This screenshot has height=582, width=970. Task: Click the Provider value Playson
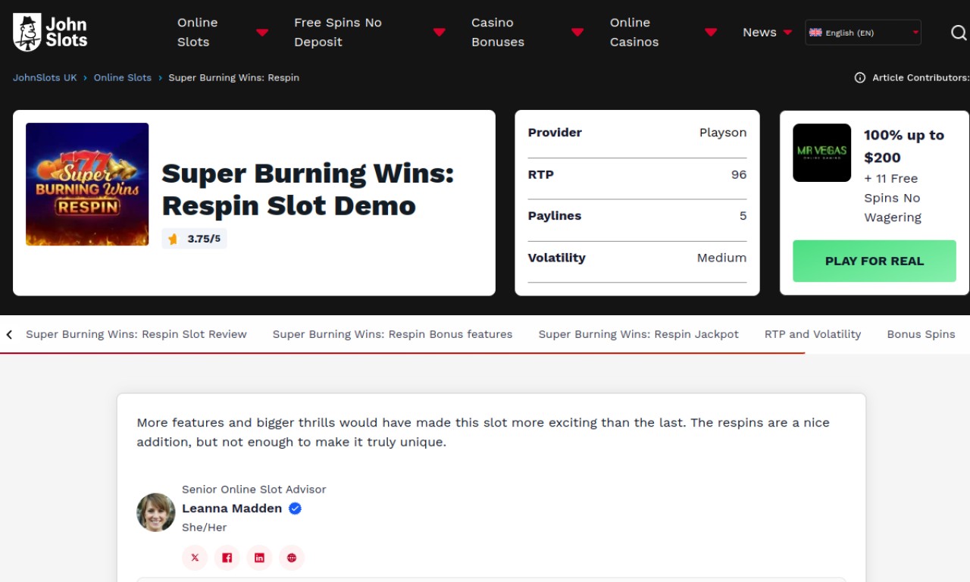tap(723, 133)
